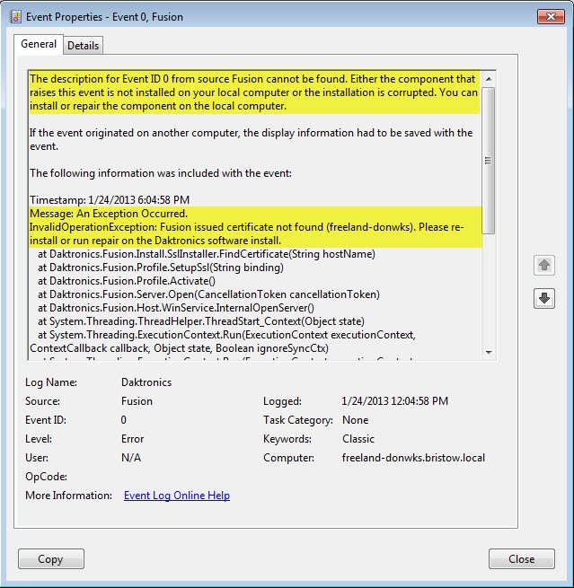Click the description scrollbar thumb

tap(489, 161)
